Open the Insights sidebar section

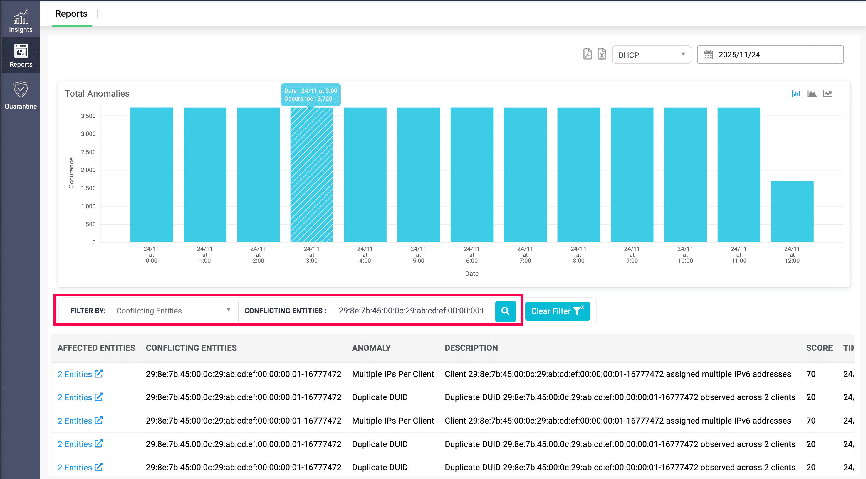(21, 21)
